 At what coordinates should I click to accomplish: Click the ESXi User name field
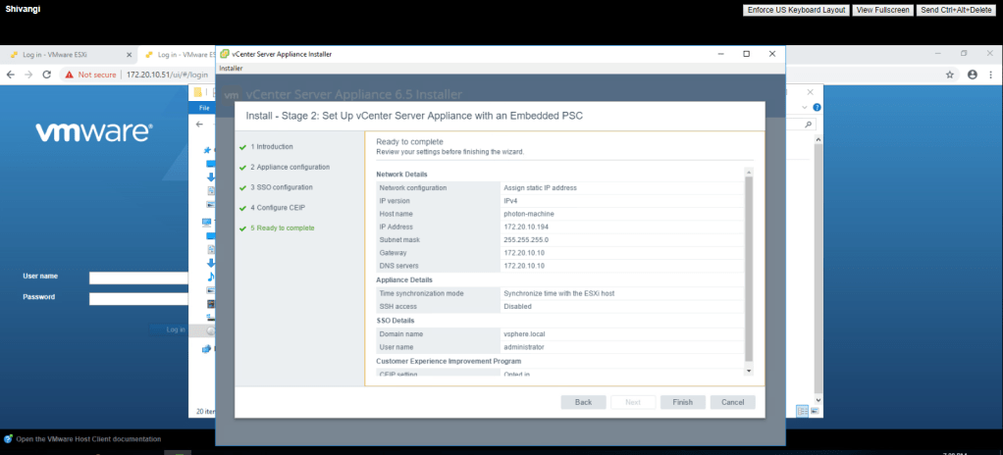click(x=137, y=278)
